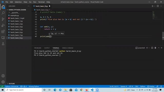Open Manage gear settings menu

pyautogui.click(x=3, y=82)
